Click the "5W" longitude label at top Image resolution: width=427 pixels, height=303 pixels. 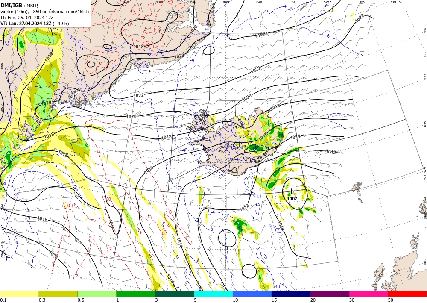pyautogui.click(x=327, y=2)
